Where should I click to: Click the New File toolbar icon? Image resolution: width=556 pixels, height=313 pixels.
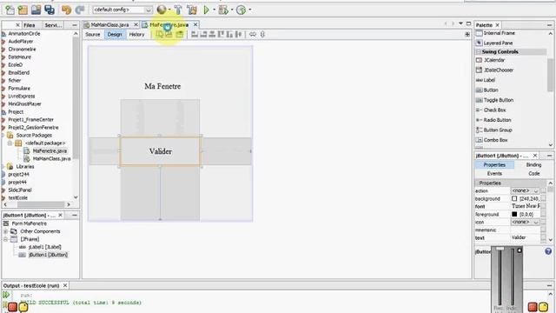click(10, 10)
